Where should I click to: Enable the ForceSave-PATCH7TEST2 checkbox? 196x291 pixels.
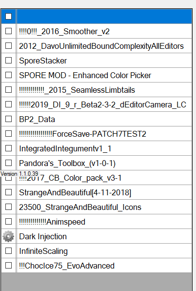point(8,134)
